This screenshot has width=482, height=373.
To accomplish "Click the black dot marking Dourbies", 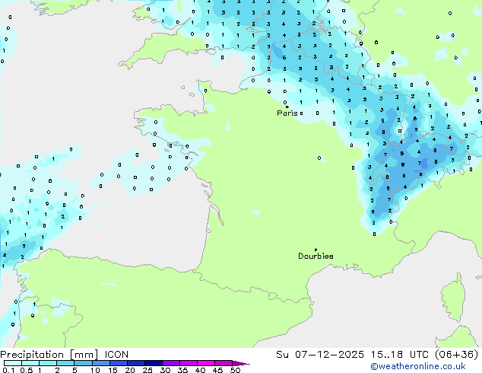I will (316, 250).
